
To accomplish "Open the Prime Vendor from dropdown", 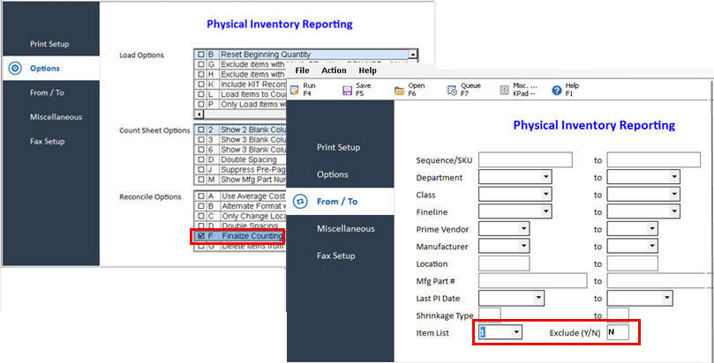I will point(524,228).
